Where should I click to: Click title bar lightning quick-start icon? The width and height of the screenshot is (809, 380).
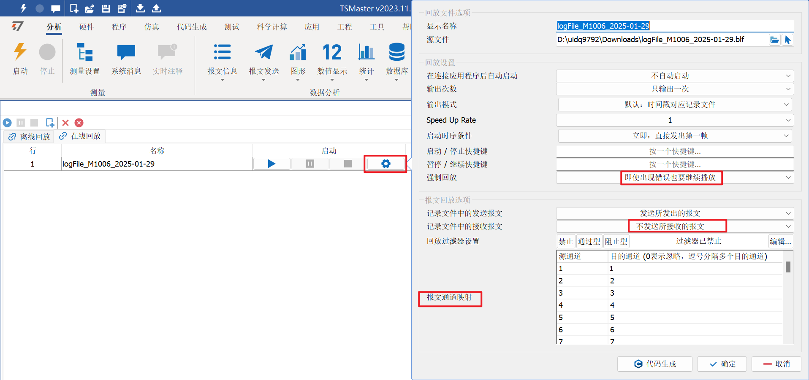coord(23,8)
